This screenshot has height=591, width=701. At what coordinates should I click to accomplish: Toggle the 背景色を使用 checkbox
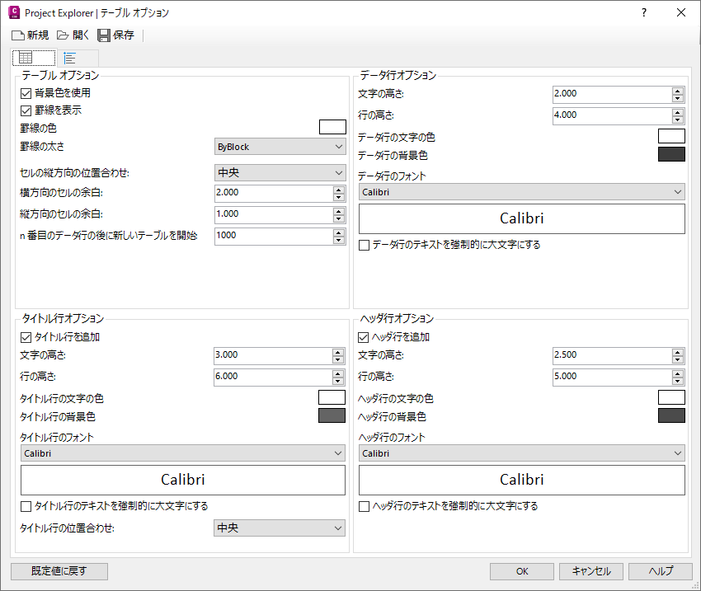point(26,94)
